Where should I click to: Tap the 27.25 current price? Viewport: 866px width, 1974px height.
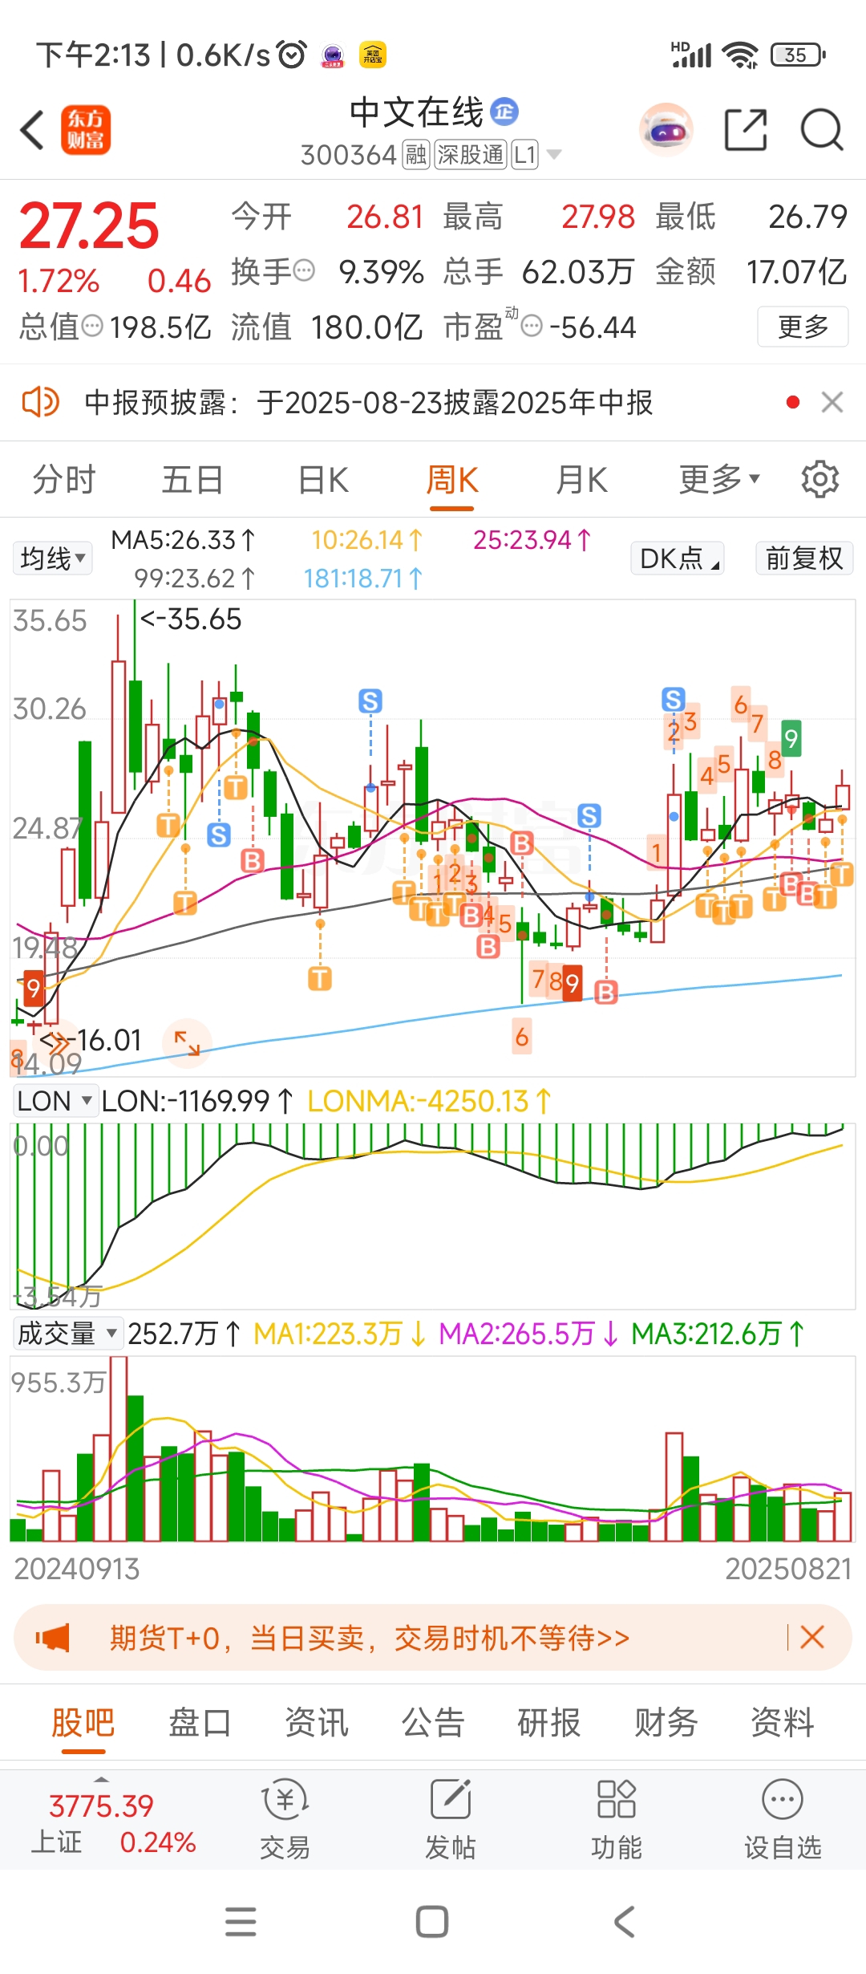89,225
